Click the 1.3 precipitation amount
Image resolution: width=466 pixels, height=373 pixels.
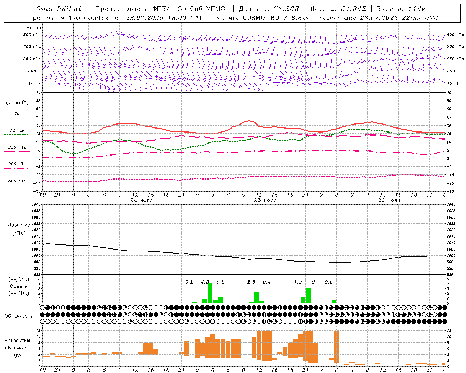point(298,282)
